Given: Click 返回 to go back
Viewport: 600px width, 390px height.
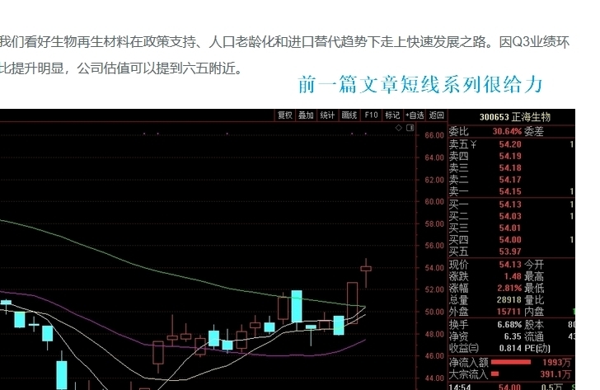Looking at the screenshot, I should [436, 115].
